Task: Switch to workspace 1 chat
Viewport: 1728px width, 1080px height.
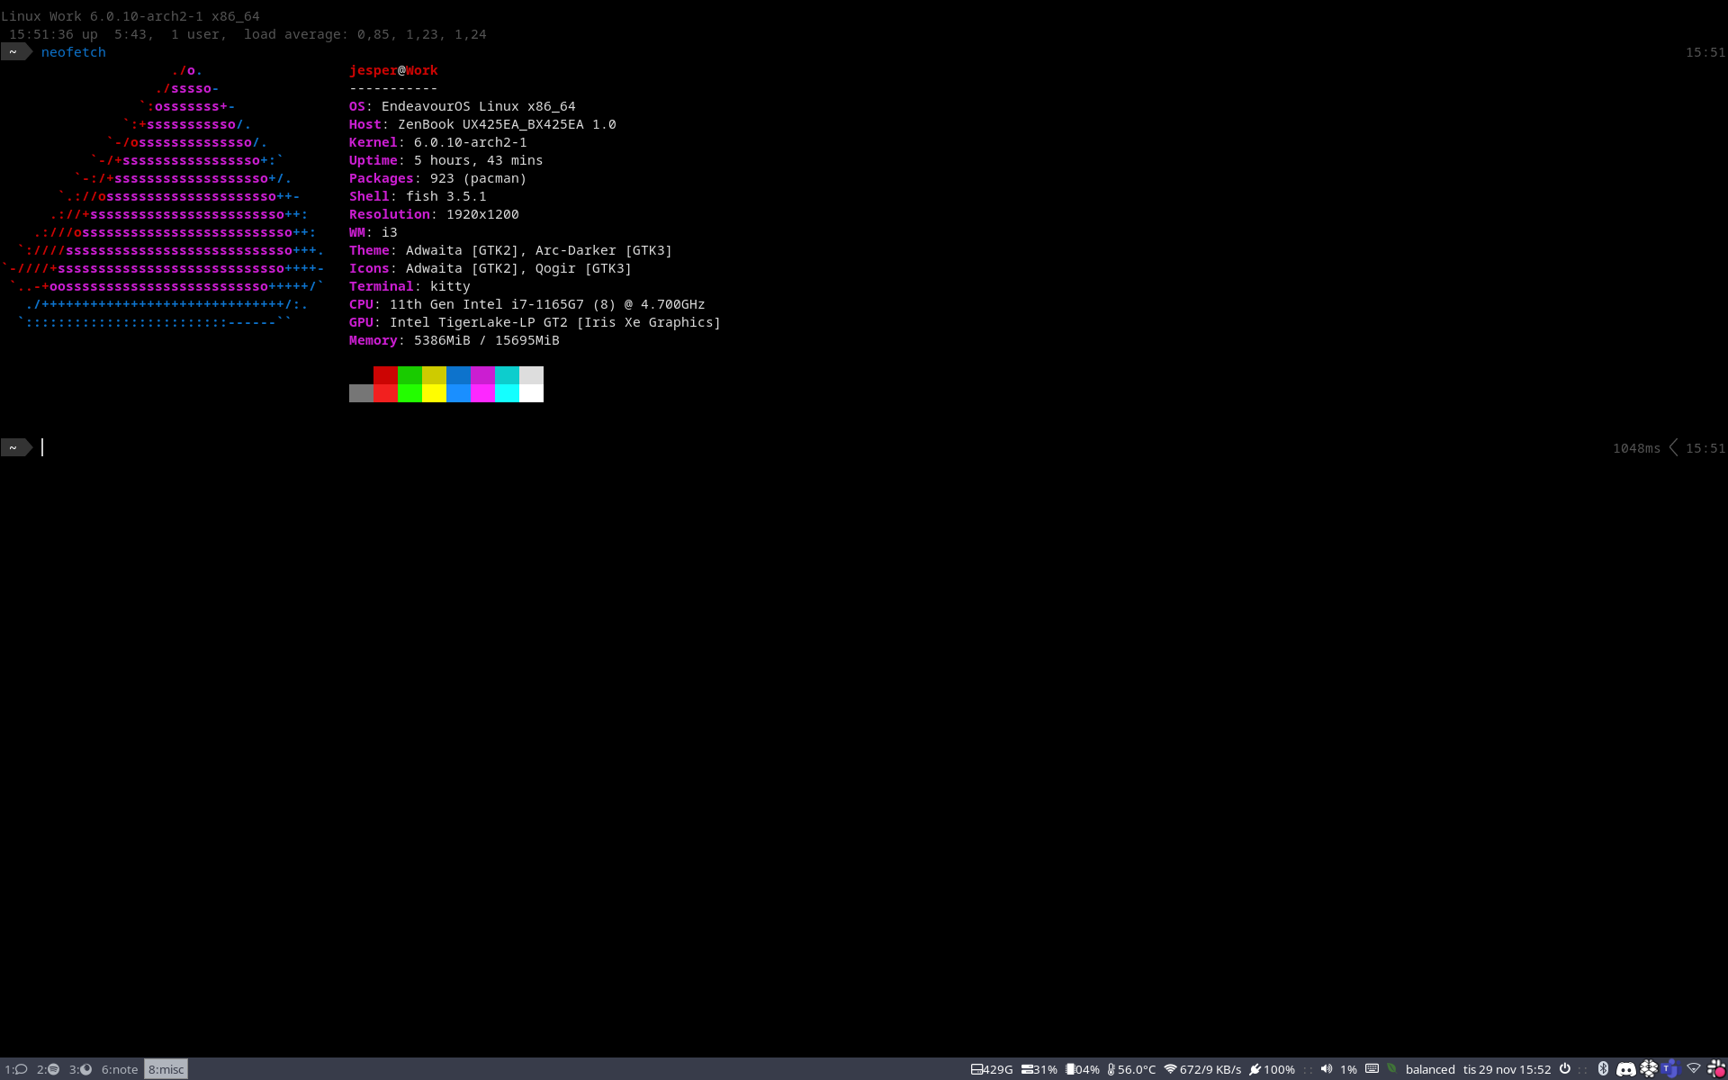Action: [x=15, y=1069]
